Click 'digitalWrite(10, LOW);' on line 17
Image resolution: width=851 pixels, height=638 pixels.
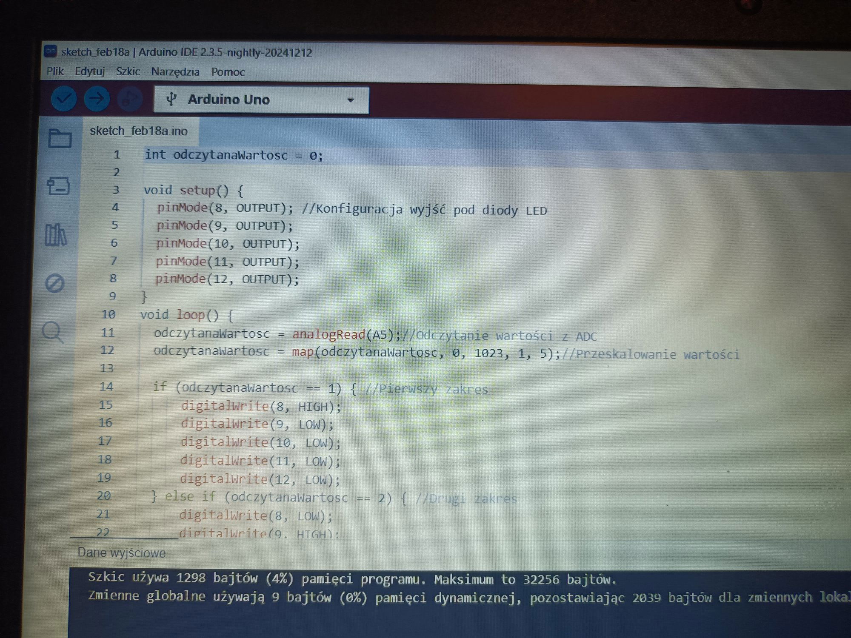coord(261,443)
